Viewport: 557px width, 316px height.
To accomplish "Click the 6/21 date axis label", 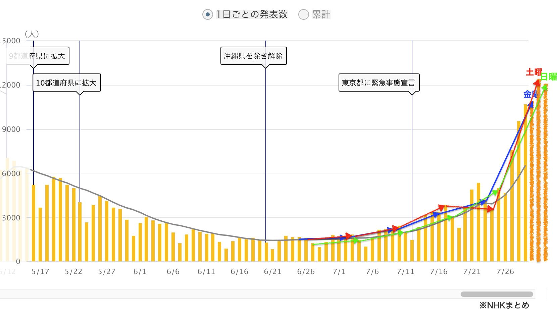I will click(x=272, y=272).
